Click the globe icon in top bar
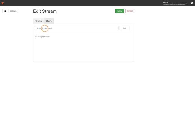 coord(192,3)
